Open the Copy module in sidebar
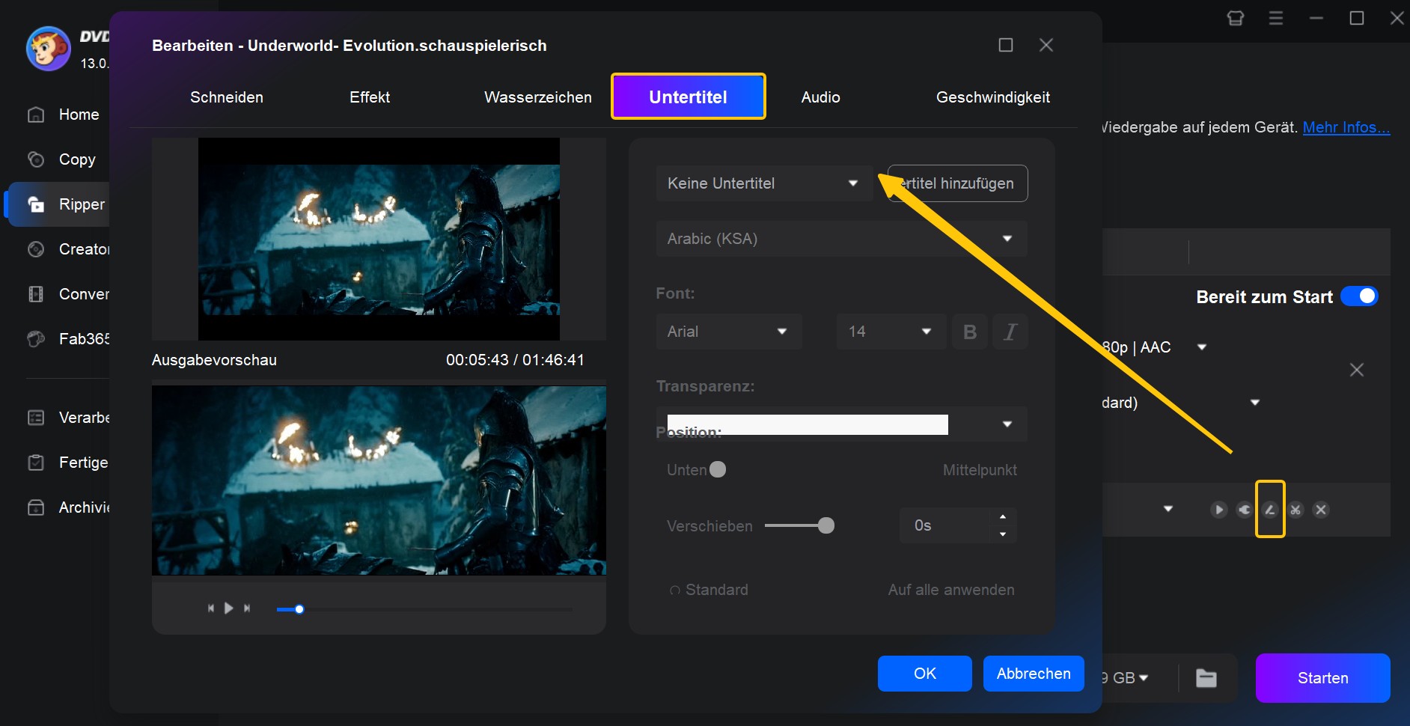The image size is (1410, 726). [62, 159]
